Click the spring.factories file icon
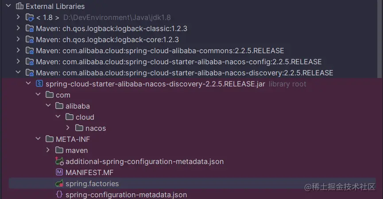This screenshot has width=383, height=199. (x=59, y=183)
